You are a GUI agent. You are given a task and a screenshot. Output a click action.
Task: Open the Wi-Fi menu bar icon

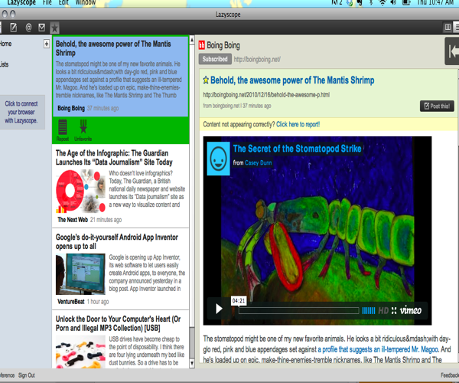tap(382, 2)
